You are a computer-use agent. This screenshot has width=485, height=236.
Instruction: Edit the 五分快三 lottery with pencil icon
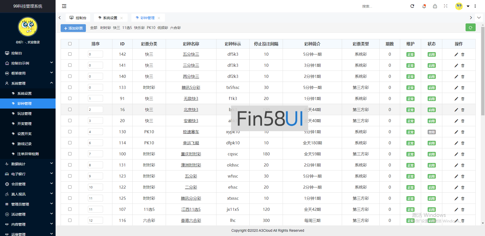pos(456,54)
